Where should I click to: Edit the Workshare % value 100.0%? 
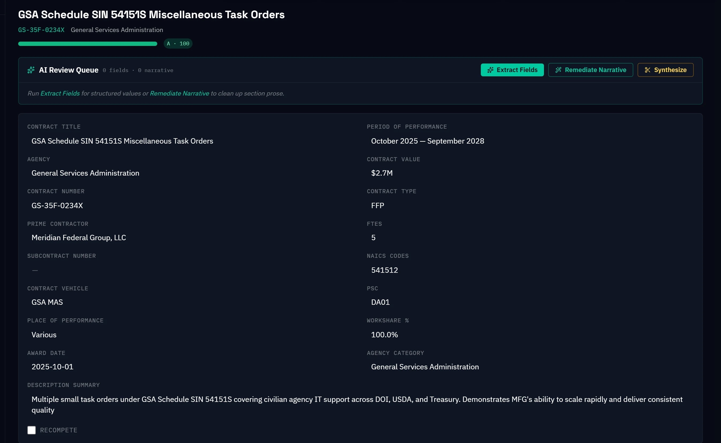tap(385, 335)
